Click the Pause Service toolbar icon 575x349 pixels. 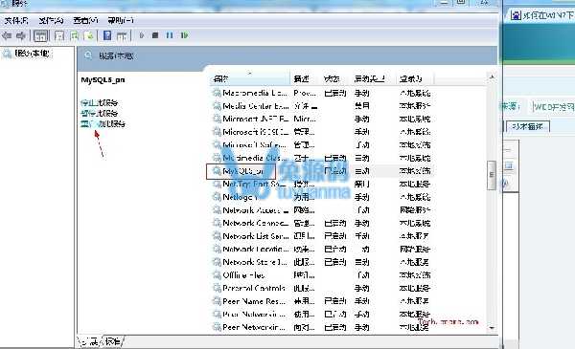coord(170,35)
